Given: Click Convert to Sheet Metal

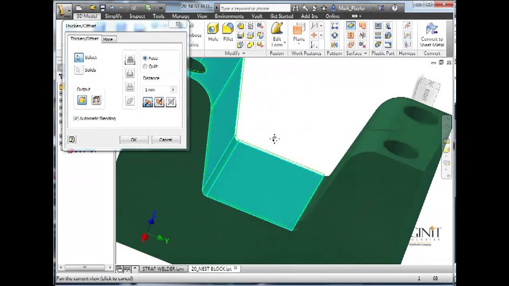Looking at the screenshot, I should click(431, 35).
